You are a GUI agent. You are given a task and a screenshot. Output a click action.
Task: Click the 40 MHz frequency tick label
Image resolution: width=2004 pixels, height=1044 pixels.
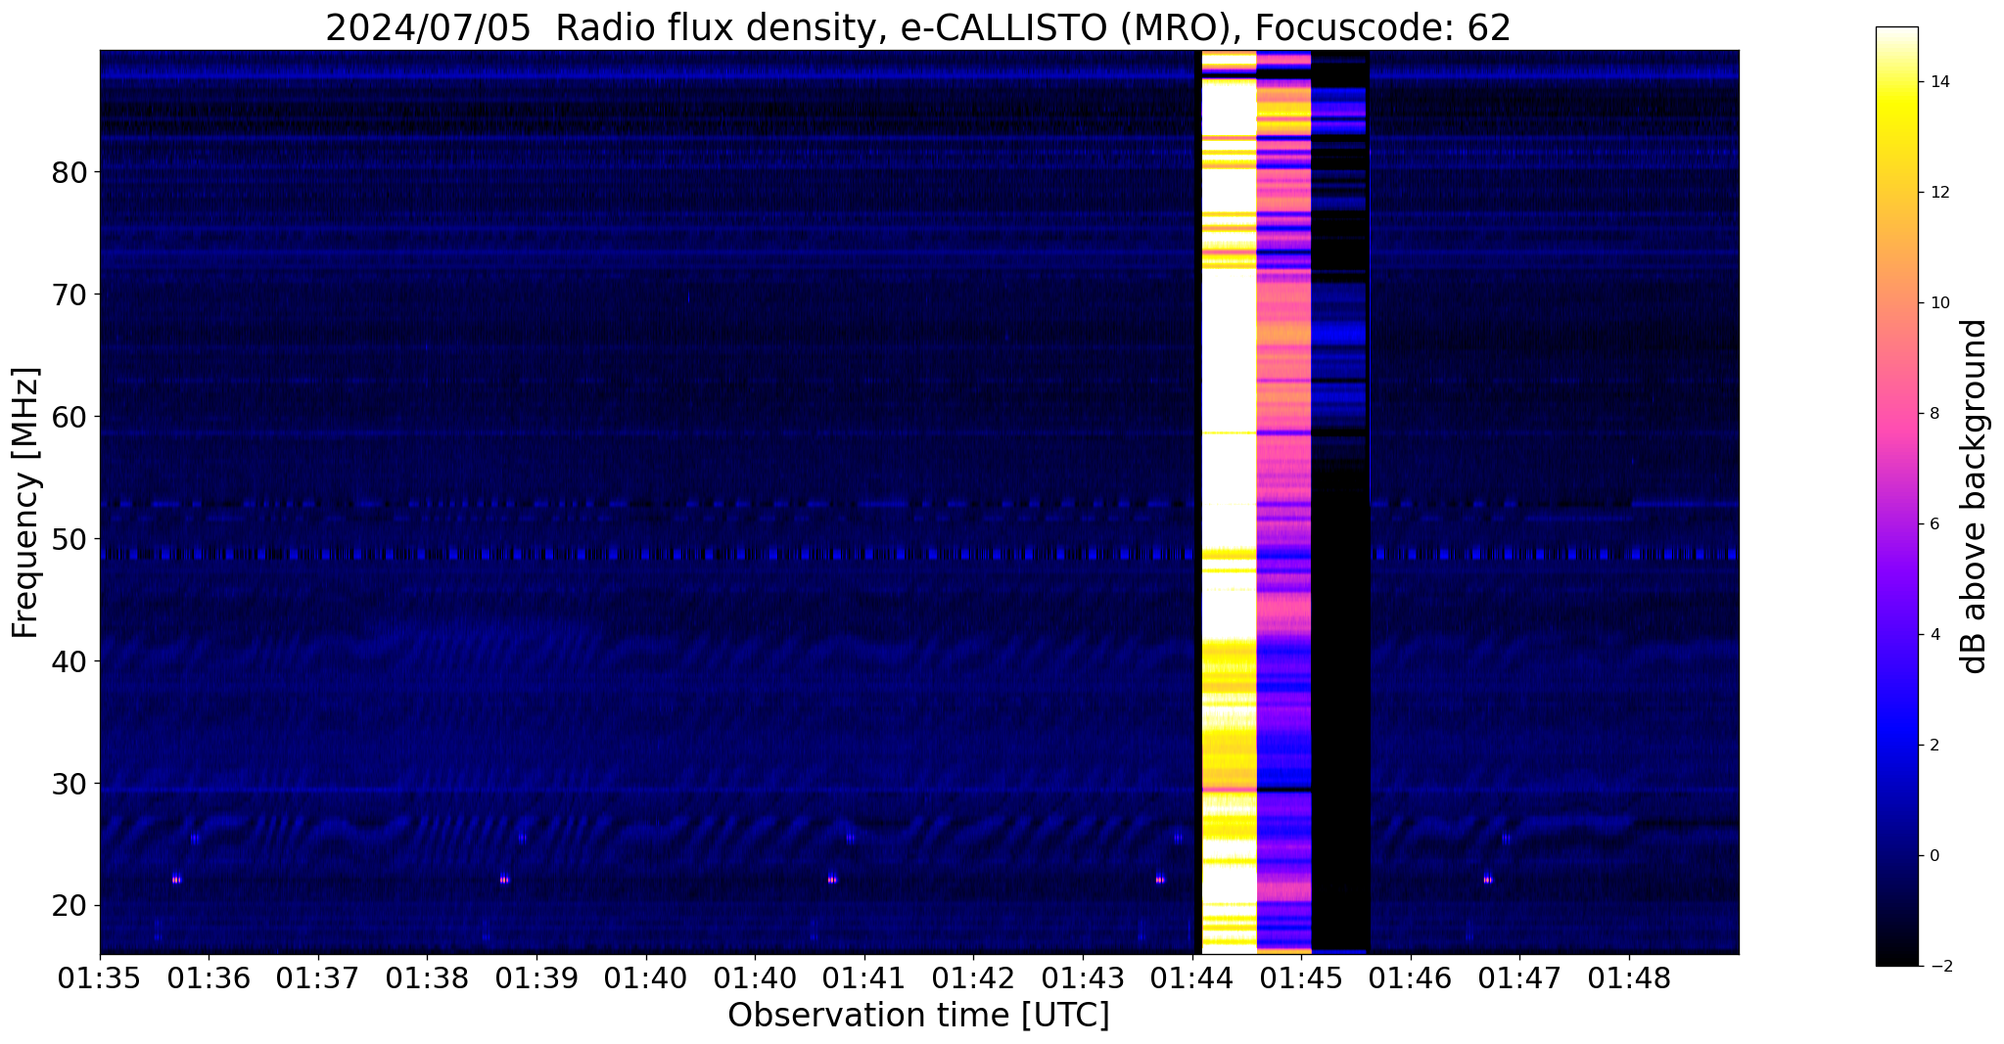point(68,661)
